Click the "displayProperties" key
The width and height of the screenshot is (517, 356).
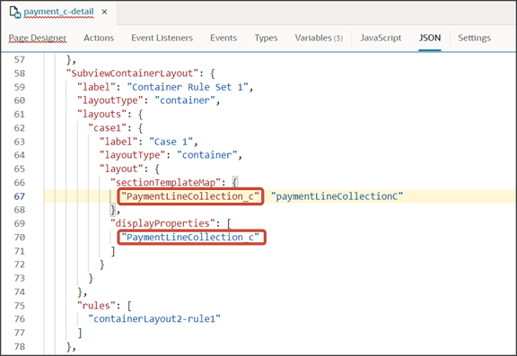[x=162, y=223]
